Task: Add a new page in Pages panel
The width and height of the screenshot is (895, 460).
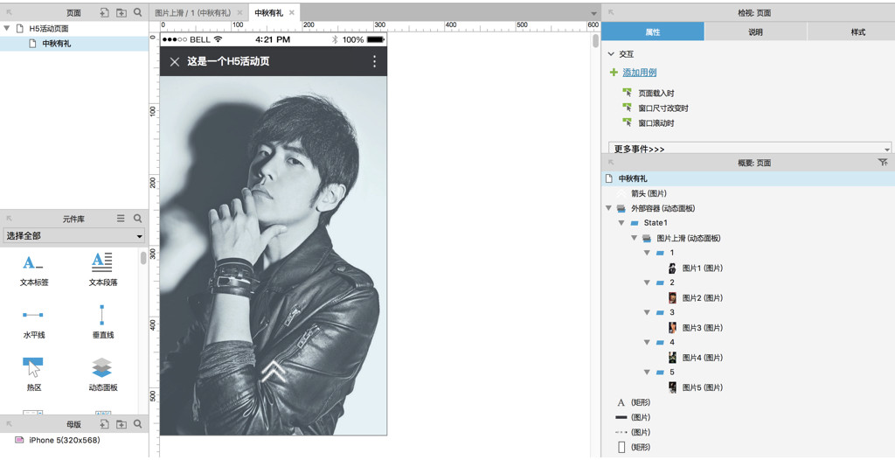Action: [104, 13]
